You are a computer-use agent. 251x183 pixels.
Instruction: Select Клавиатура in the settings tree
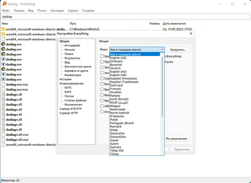(73, 75)
